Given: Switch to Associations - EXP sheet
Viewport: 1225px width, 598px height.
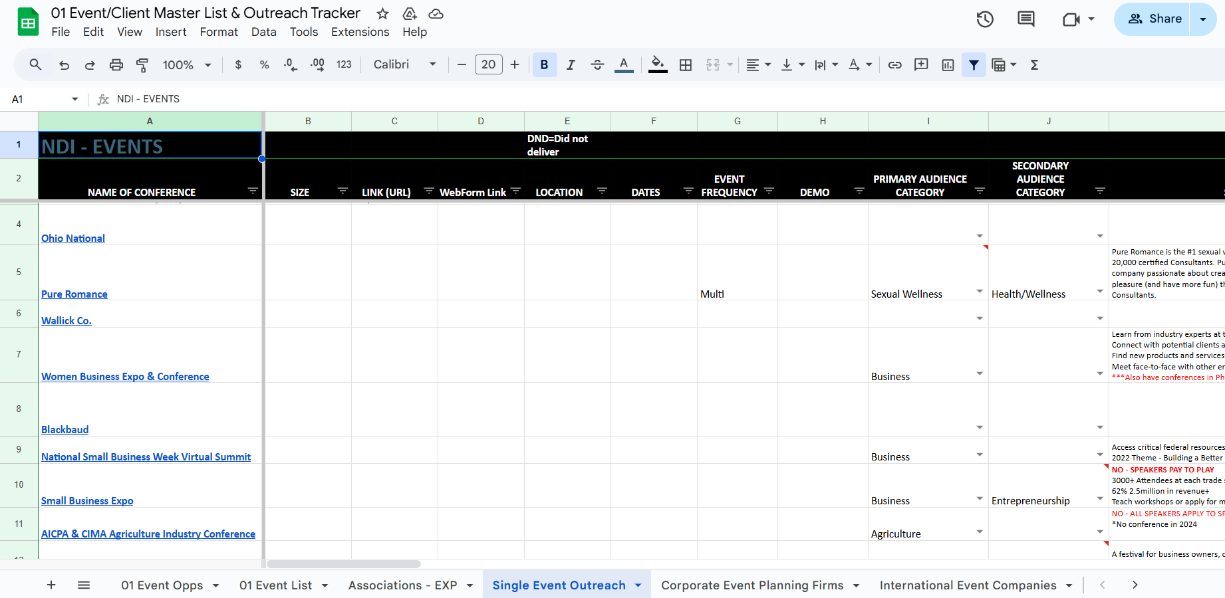Looking at the screenshot, I should 403,585.
